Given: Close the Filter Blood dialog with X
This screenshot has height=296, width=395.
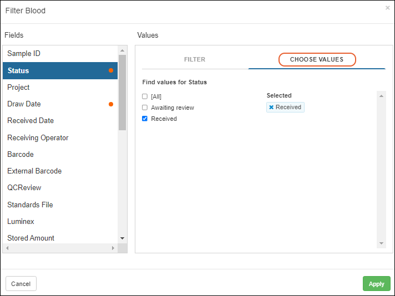Looking at the screenshot, I should click(387, 8).
